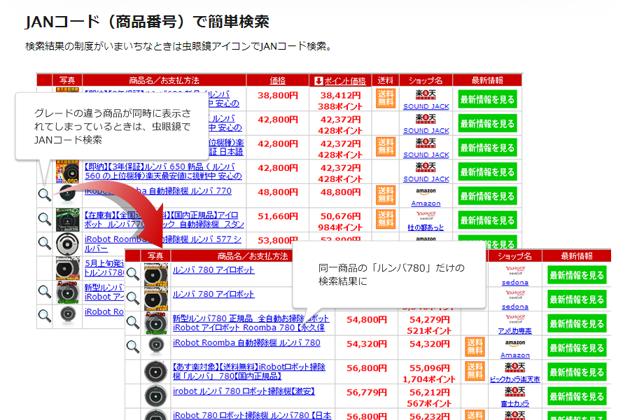Open 【在庫有】 アイロボット ルンバ770 product link
Viewport: 630px width, 420px height.
(164, 219)
